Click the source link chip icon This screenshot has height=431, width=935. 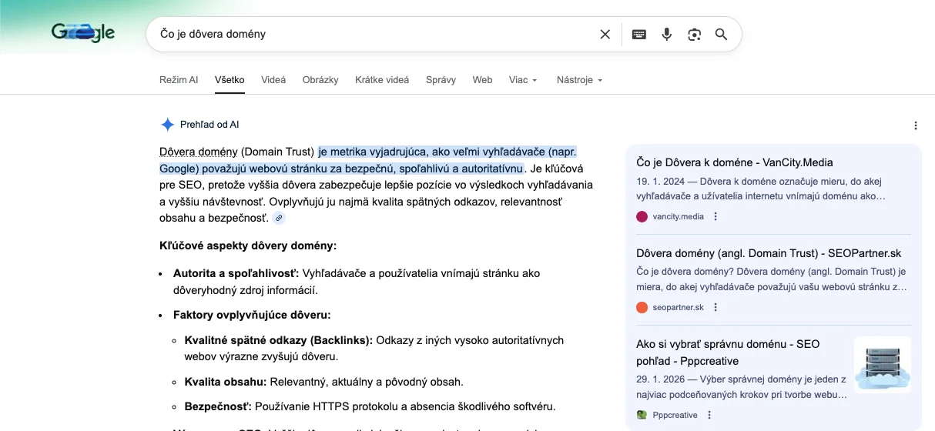(x=279, y=219)
